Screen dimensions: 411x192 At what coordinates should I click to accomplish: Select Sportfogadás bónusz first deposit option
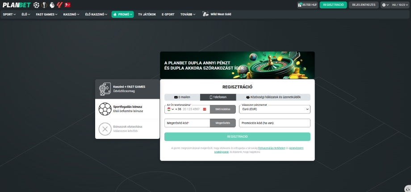(x=127, y=109)
